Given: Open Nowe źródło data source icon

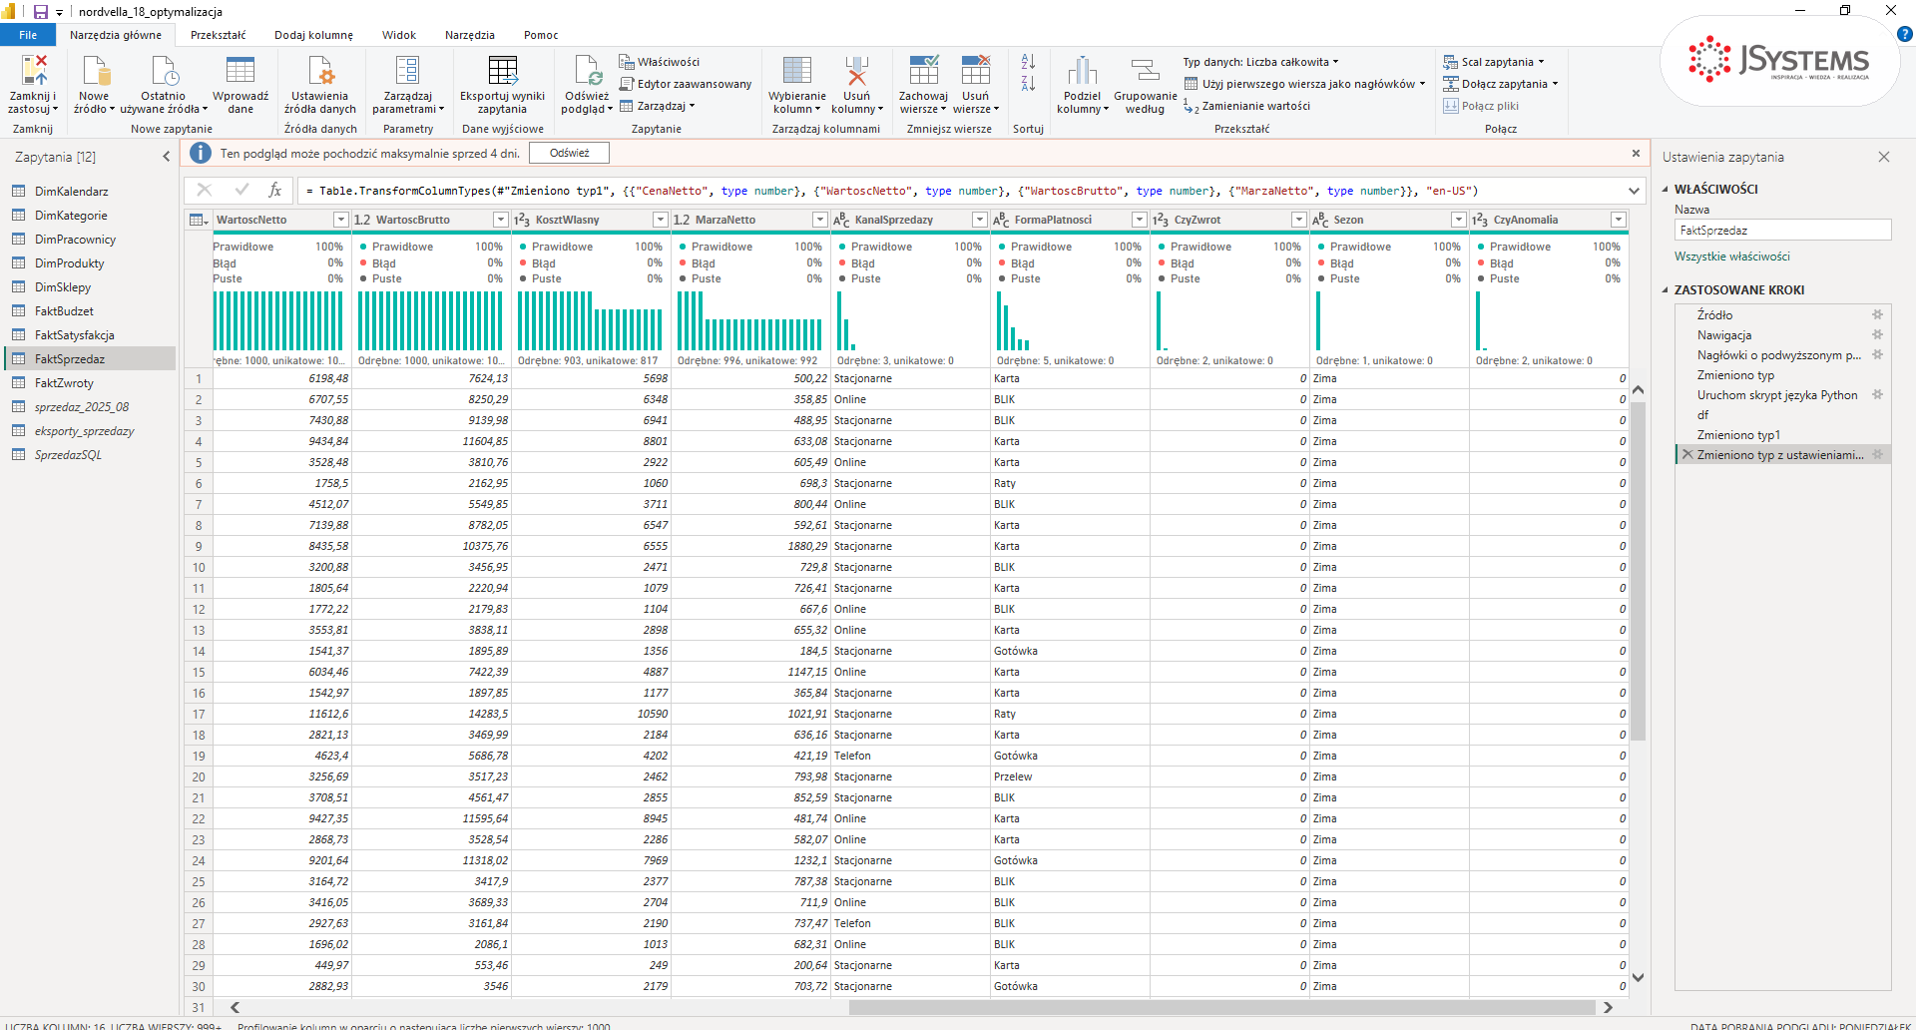Looking at the screenshot, I should coord(95,70).
